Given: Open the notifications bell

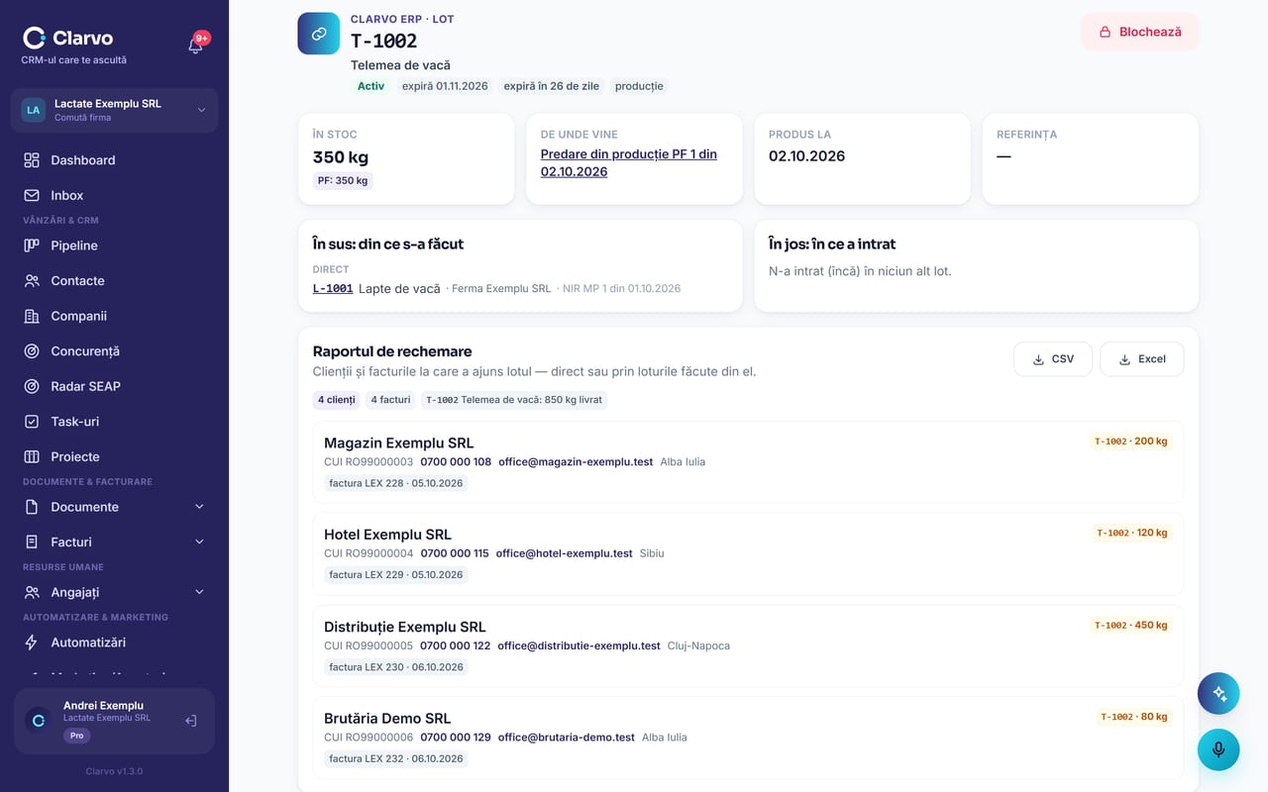Looking at the screenshot, I should point(195,46).
